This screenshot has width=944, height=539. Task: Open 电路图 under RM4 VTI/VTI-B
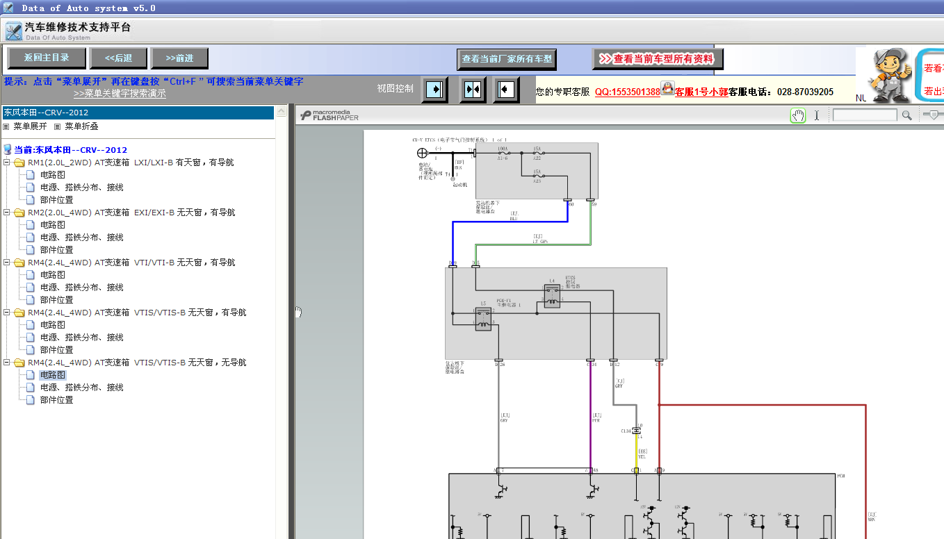[53, 275]
